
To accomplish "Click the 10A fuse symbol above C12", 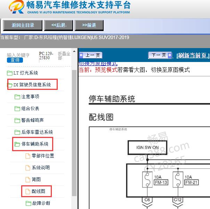I will click(x=178, y=179).
